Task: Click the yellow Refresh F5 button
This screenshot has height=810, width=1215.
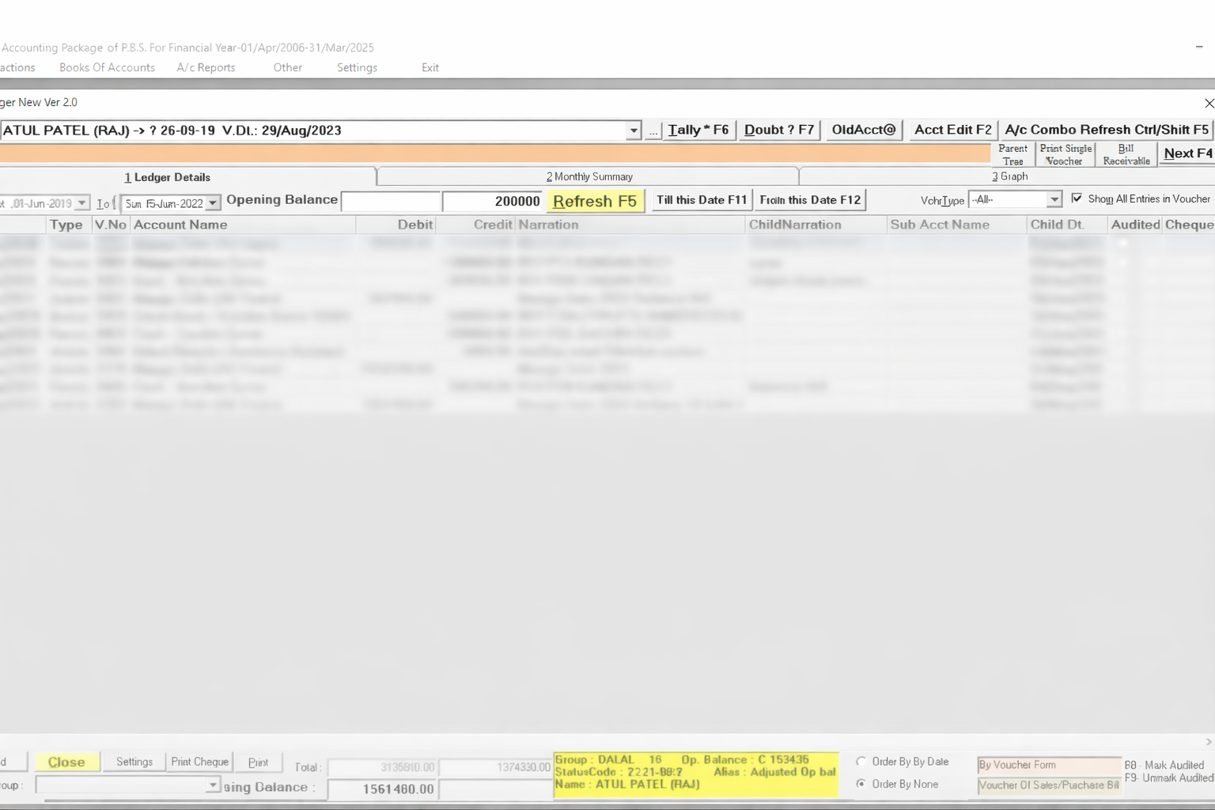Action: coord(595,201)
